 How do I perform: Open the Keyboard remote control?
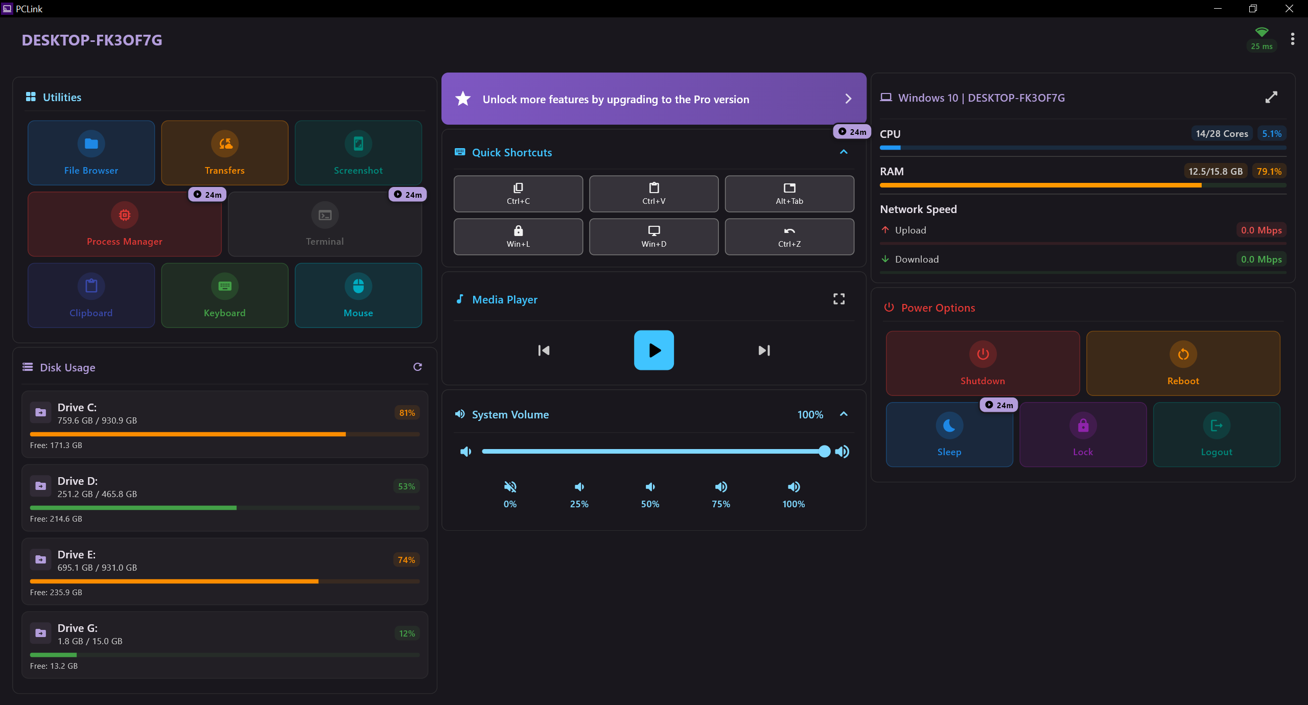pos(225,295)
